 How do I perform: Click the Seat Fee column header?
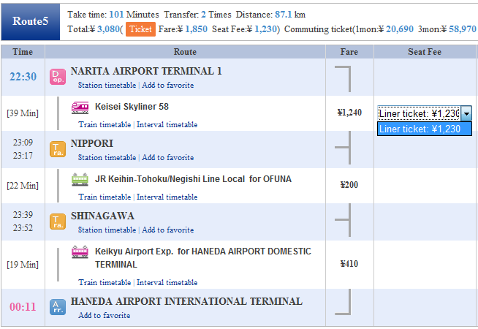pos(424,52)
